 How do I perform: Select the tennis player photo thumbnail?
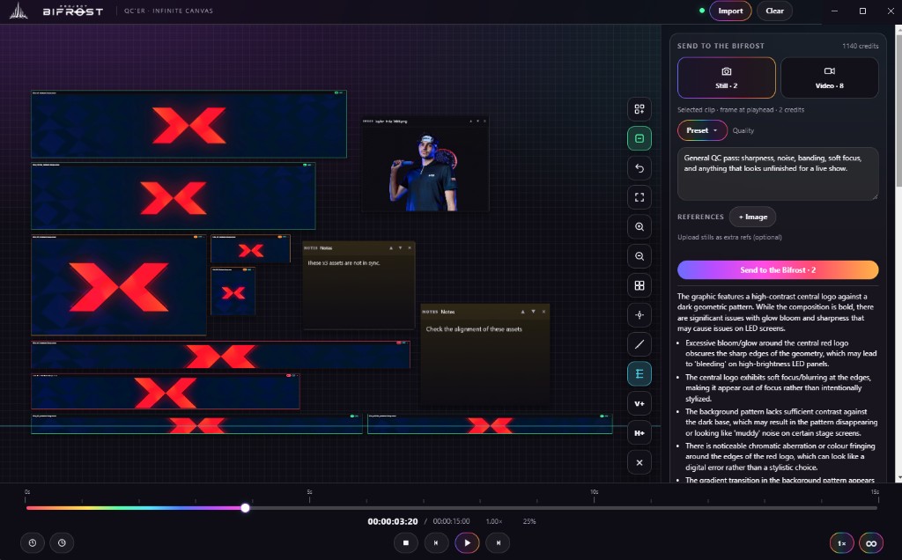point(425,169)
